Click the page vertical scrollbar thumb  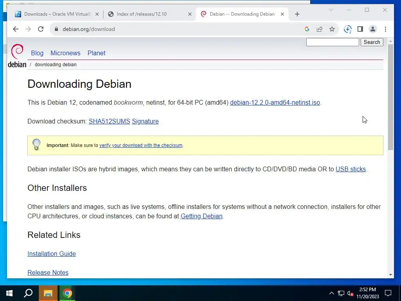[390, 97]
